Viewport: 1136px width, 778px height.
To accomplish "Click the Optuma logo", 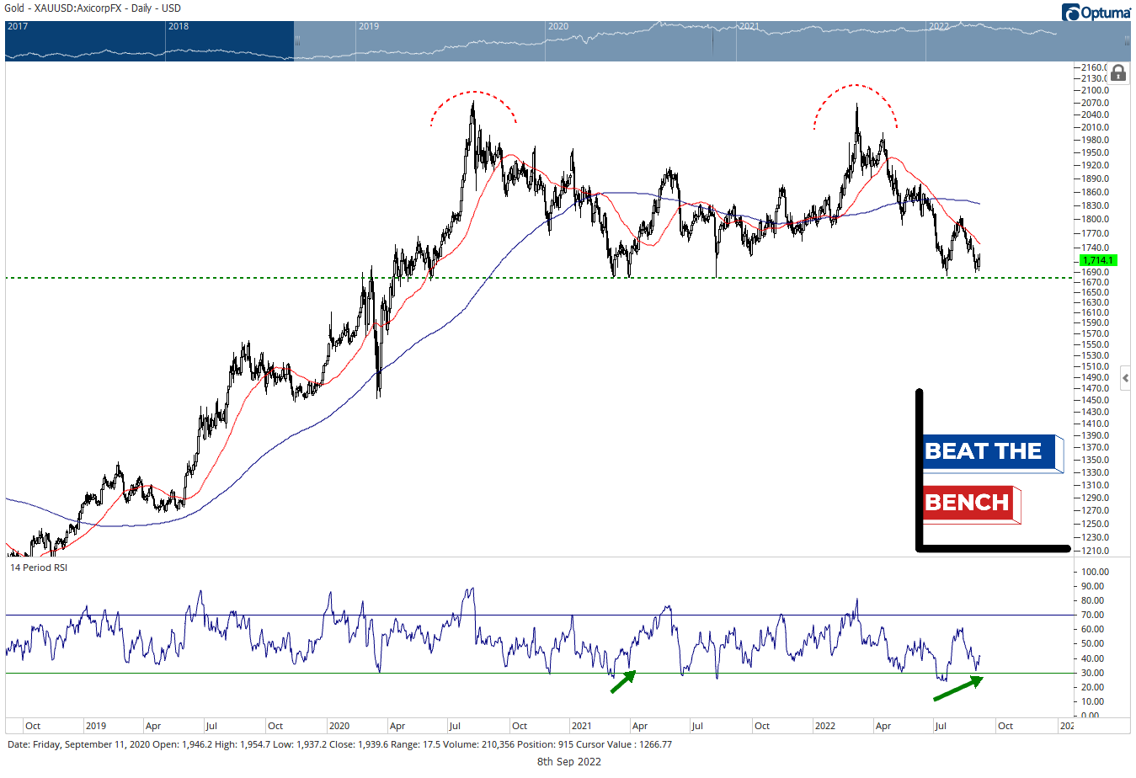I will (x=1096, y=12).
